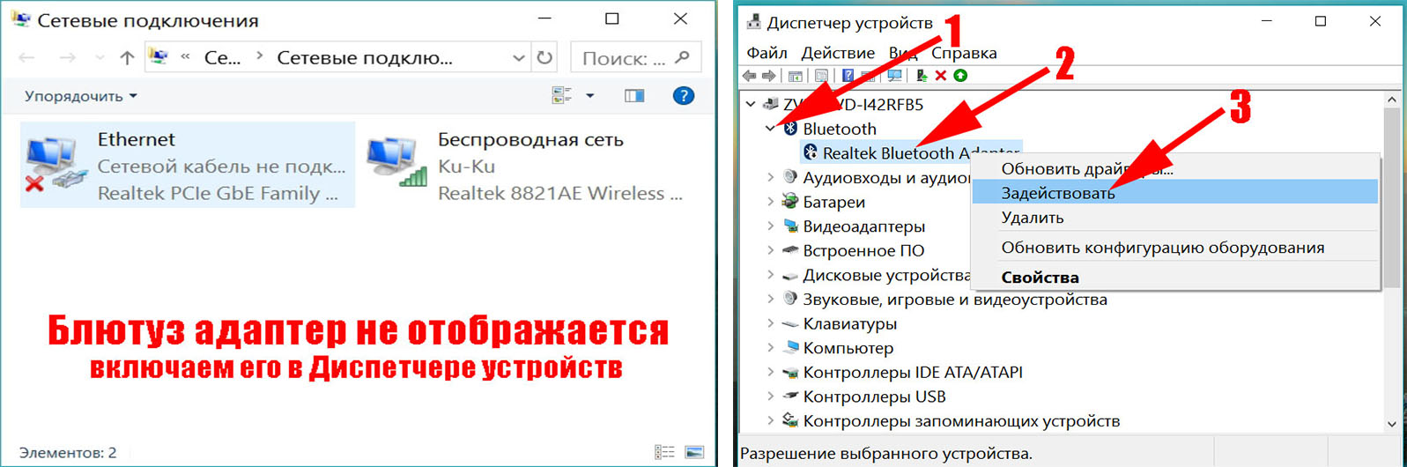Screen dimensions: 1407x467
Task: Expand the Встроенное ПО category
Action: [771, 250]
